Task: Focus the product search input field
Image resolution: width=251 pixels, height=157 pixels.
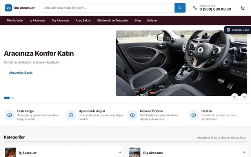Action: [x=107, y=8]
